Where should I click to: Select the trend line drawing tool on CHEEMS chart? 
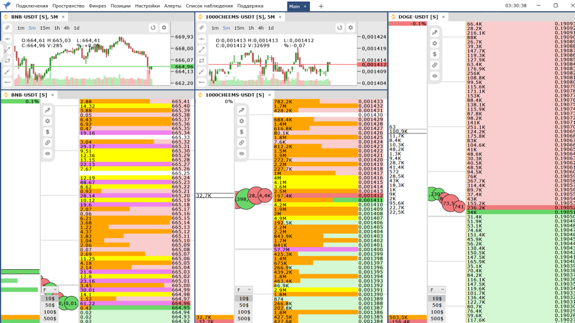[202, 49]
